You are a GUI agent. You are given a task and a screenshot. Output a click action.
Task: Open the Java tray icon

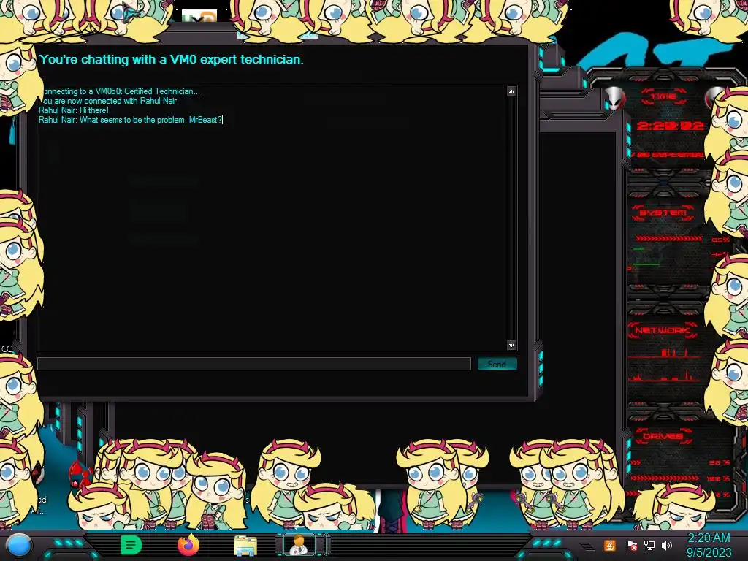tap(610, 545)
